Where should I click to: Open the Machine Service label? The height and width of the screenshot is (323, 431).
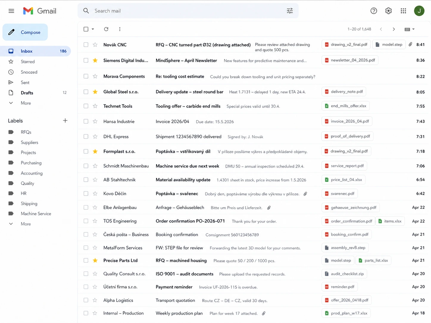[36, 214]
